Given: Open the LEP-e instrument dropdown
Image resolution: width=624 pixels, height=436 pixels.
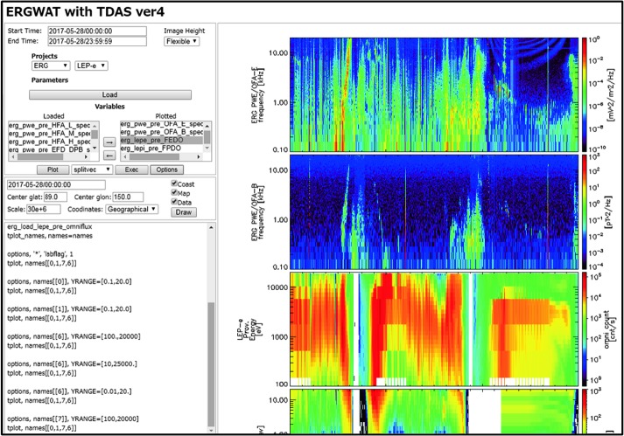Looking at the screenshot, I should (x=91, y=66).
